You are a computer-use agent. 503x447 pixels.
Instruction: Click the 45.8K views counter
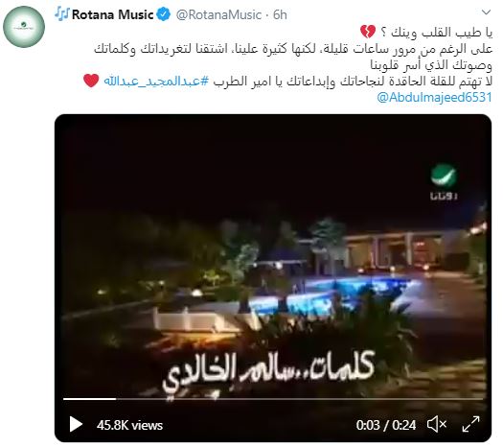pyautogui.click(x=129, y=425)
